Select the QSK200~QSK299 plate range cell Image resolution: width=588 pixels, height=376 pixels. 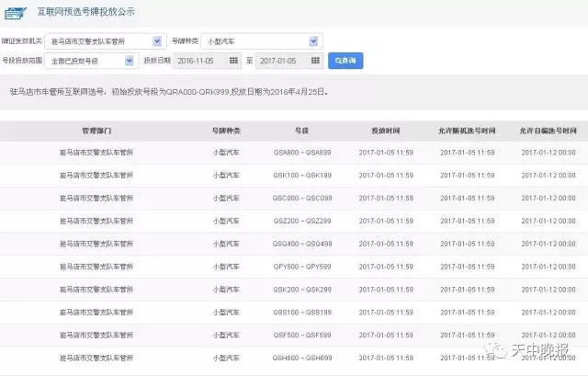[x=302, y=290]
